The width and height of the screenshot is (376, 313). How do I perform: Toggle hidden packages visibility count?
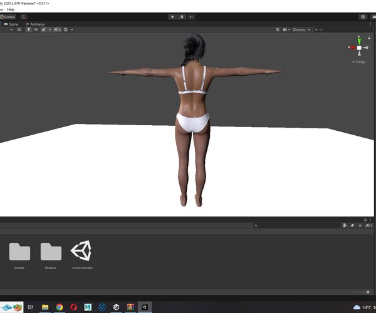[x=368, y=225]
